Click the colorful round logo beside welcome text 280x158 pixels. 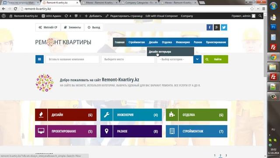tap(45, 83)
